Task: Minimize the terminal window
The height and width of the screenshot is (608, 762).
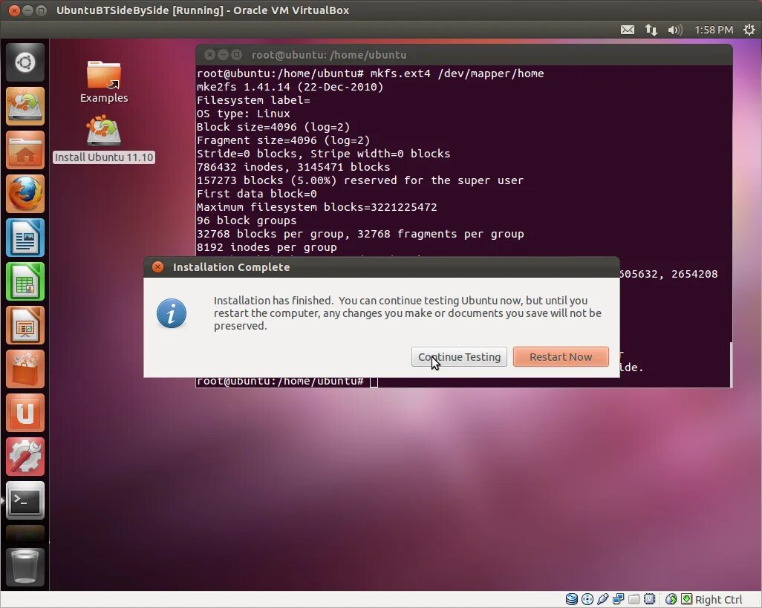Action: point(223,55)
